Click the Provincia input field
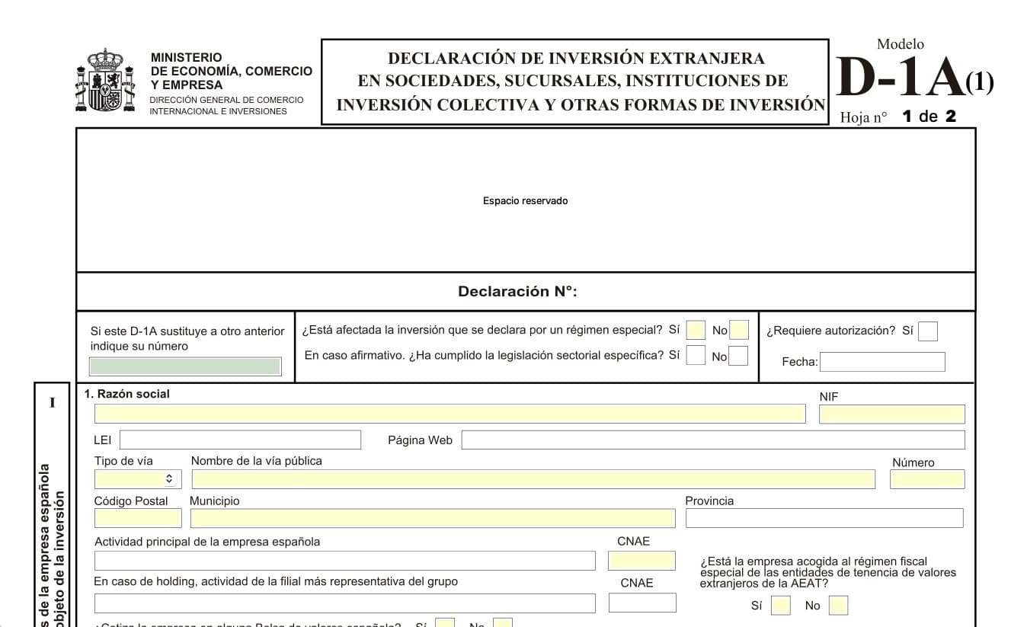 [x=826, y=517]
